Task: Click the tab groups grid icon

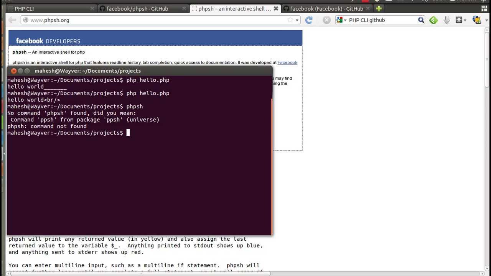Action: (x=484, y=8)
